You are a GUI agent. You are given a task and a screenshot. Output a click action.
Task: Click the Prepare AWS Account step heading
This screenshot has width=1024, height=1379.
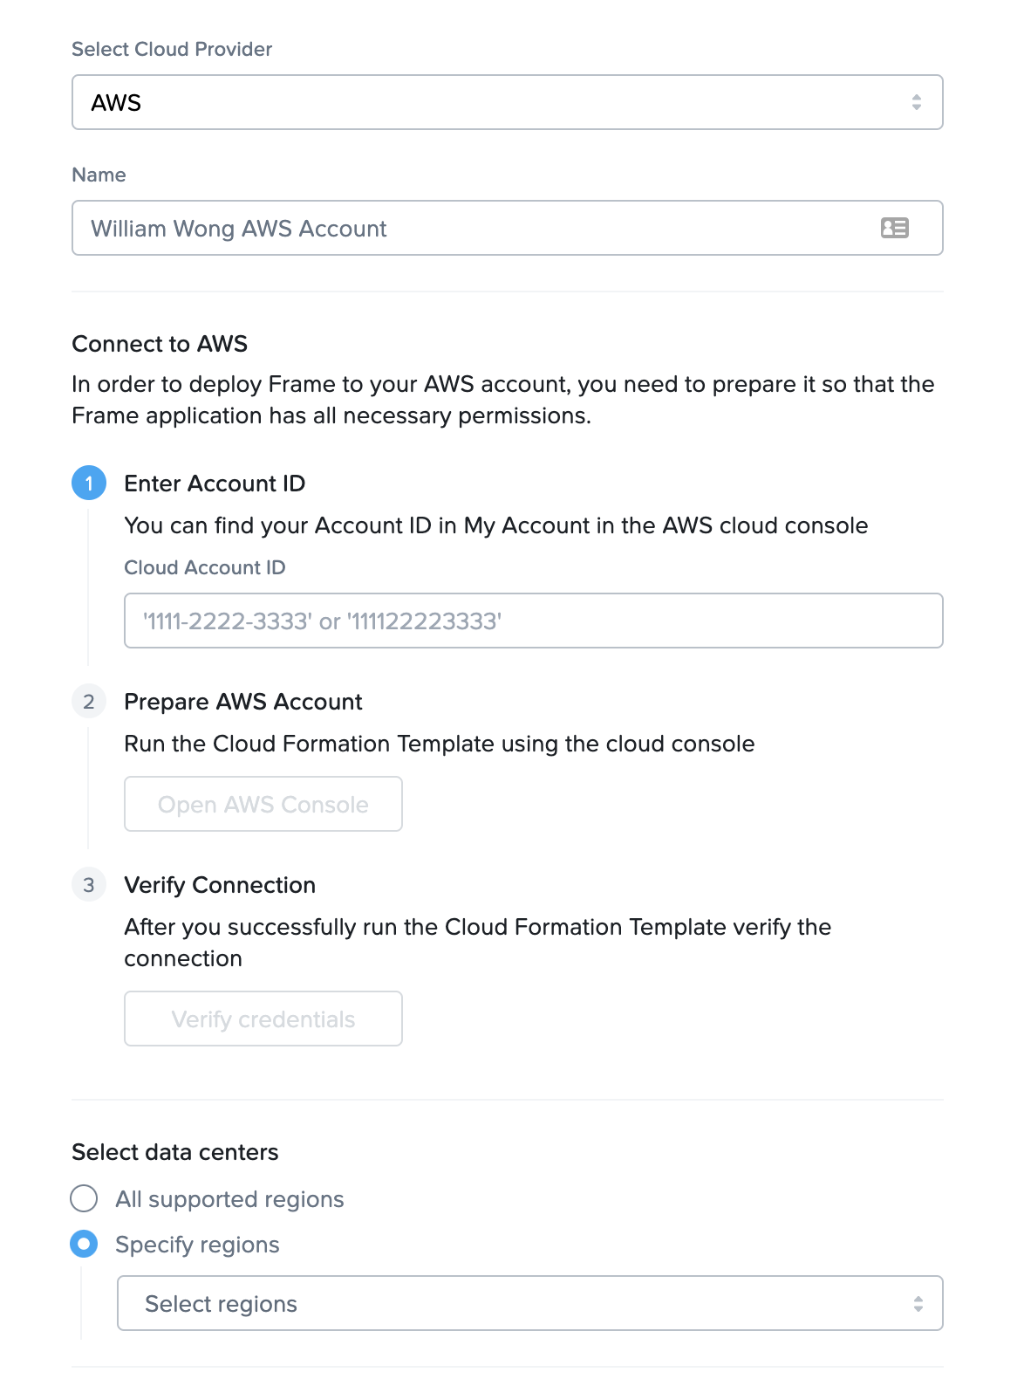243,702
